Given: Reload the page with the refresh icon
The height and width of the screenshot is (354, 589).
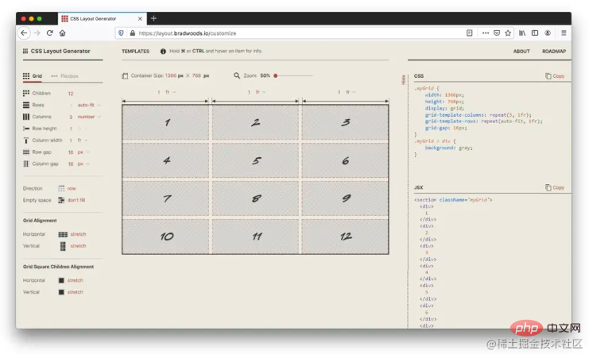Looking at the screenshot, I should tap(49, 33).
